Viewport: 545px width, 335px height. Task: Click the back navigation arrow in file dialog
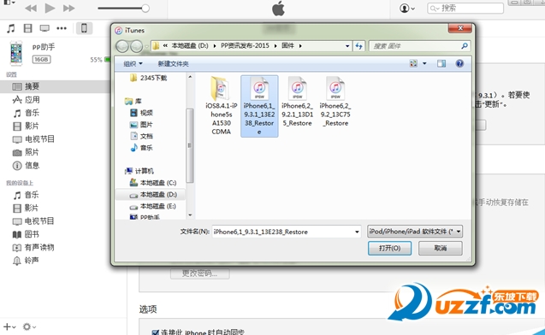(122, 46)
